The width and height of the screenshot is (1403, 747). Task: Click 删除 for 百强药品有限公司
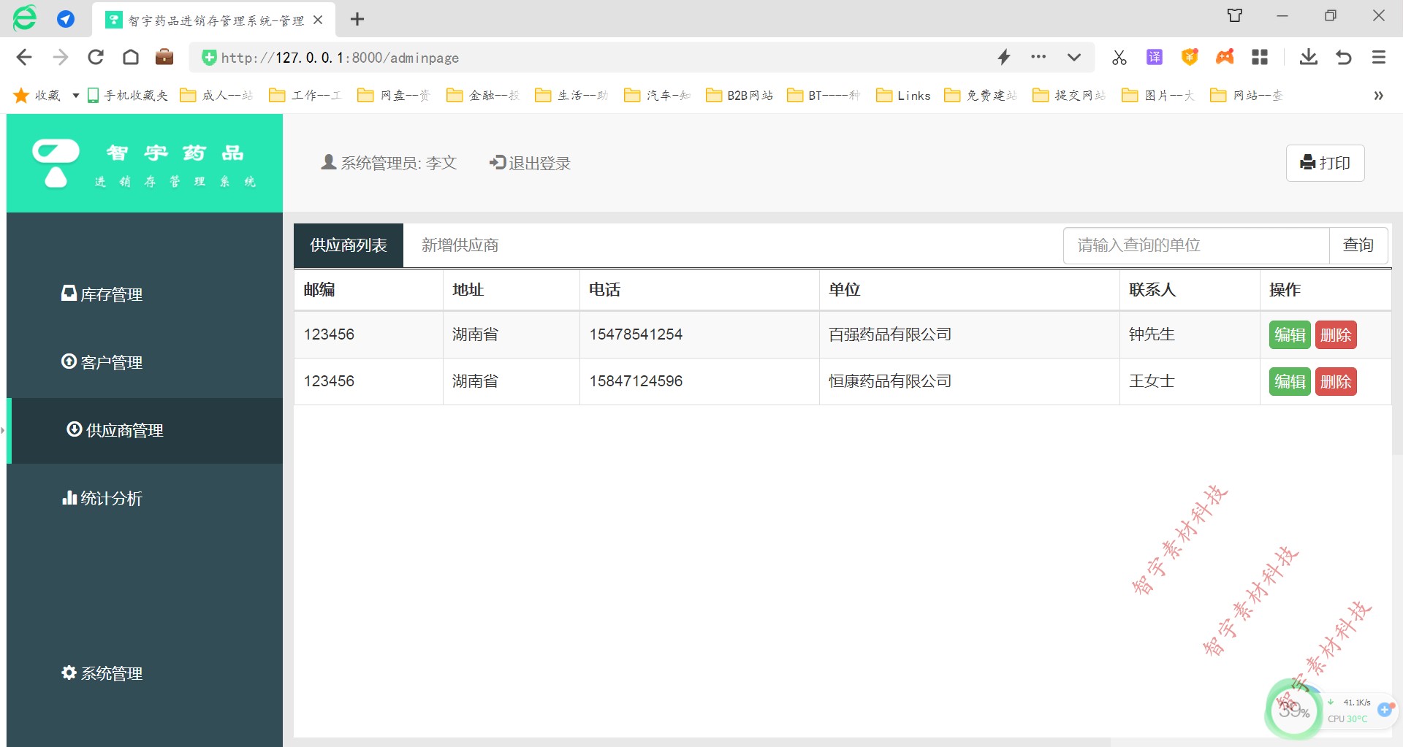click(x=1336, y=334)
